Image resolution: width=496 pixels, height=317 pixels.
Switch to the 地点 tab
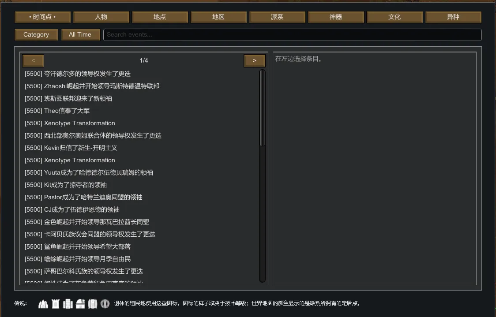coord(160,17)
